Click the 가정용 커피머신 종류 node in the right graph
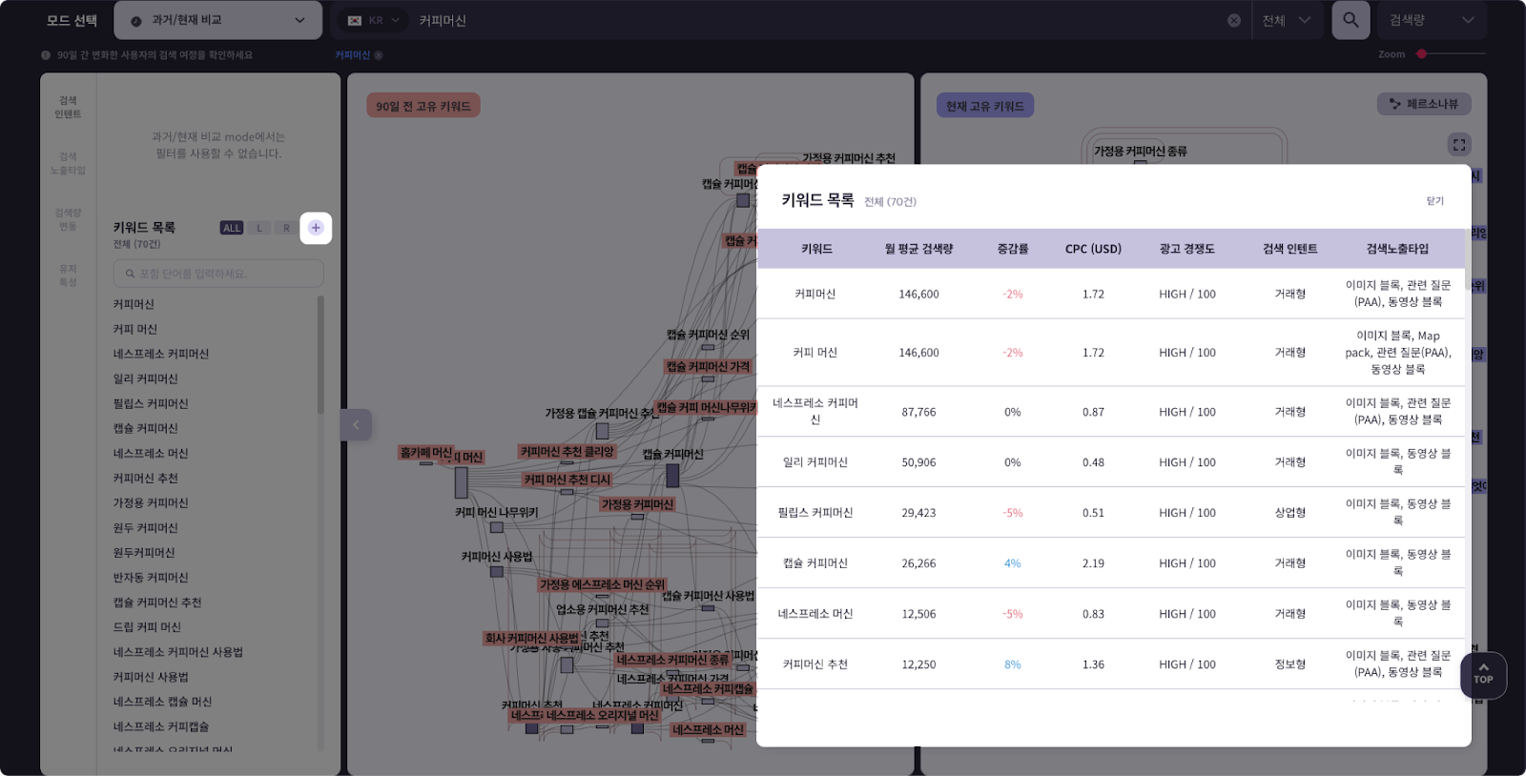Viewport: 1526px width, 776px height. click(1141, 152)
